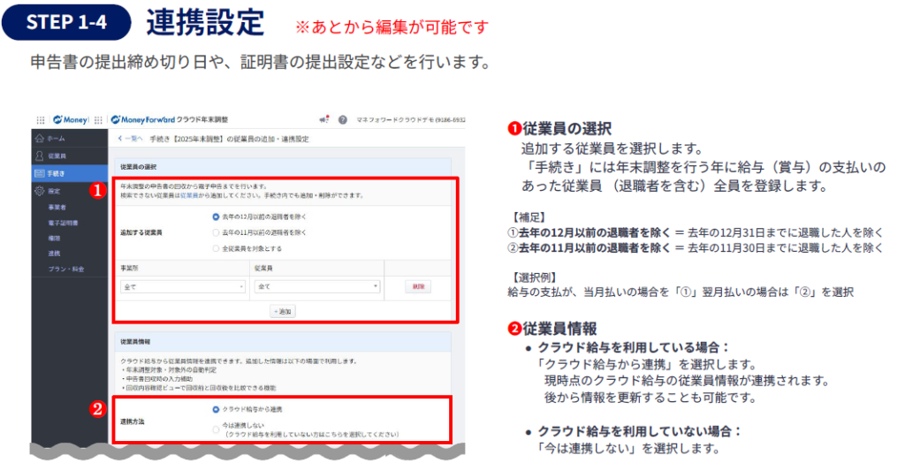Click the app grid launcher icon
The image size is (905, 463).
point(40,120)
